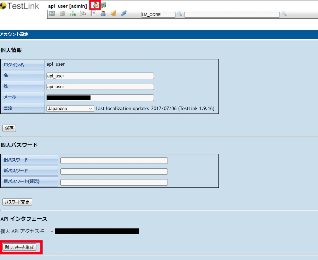Click the 名 input field
Screen dimensions: 318x260
coord(100,76)
